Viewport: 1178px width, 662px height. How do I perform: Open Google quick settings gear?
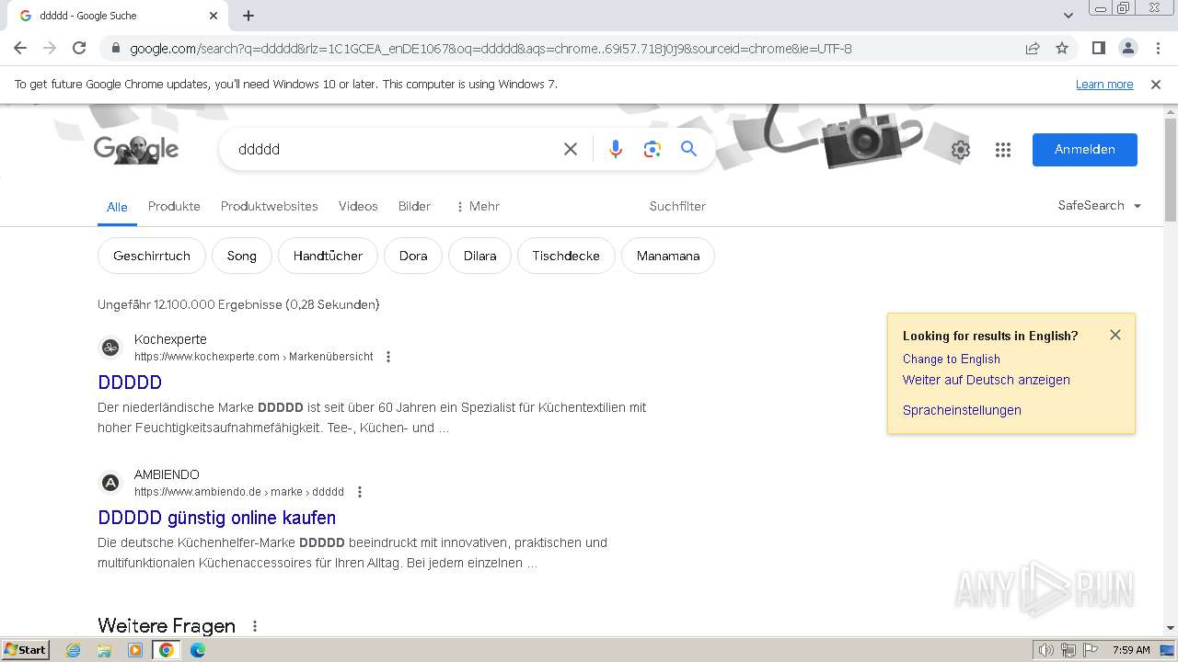[x=961, y=150]
